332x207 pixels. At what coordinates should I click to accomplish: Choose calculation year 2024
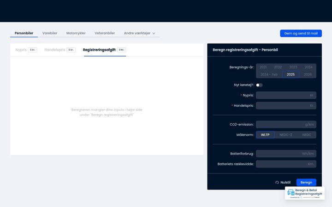coord(308,67)
